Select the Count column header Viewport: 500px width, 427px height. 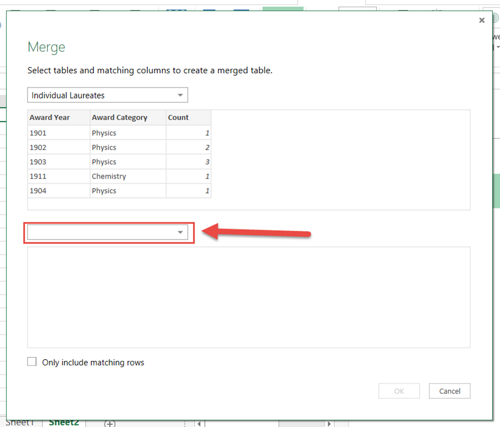pos(188,117)
